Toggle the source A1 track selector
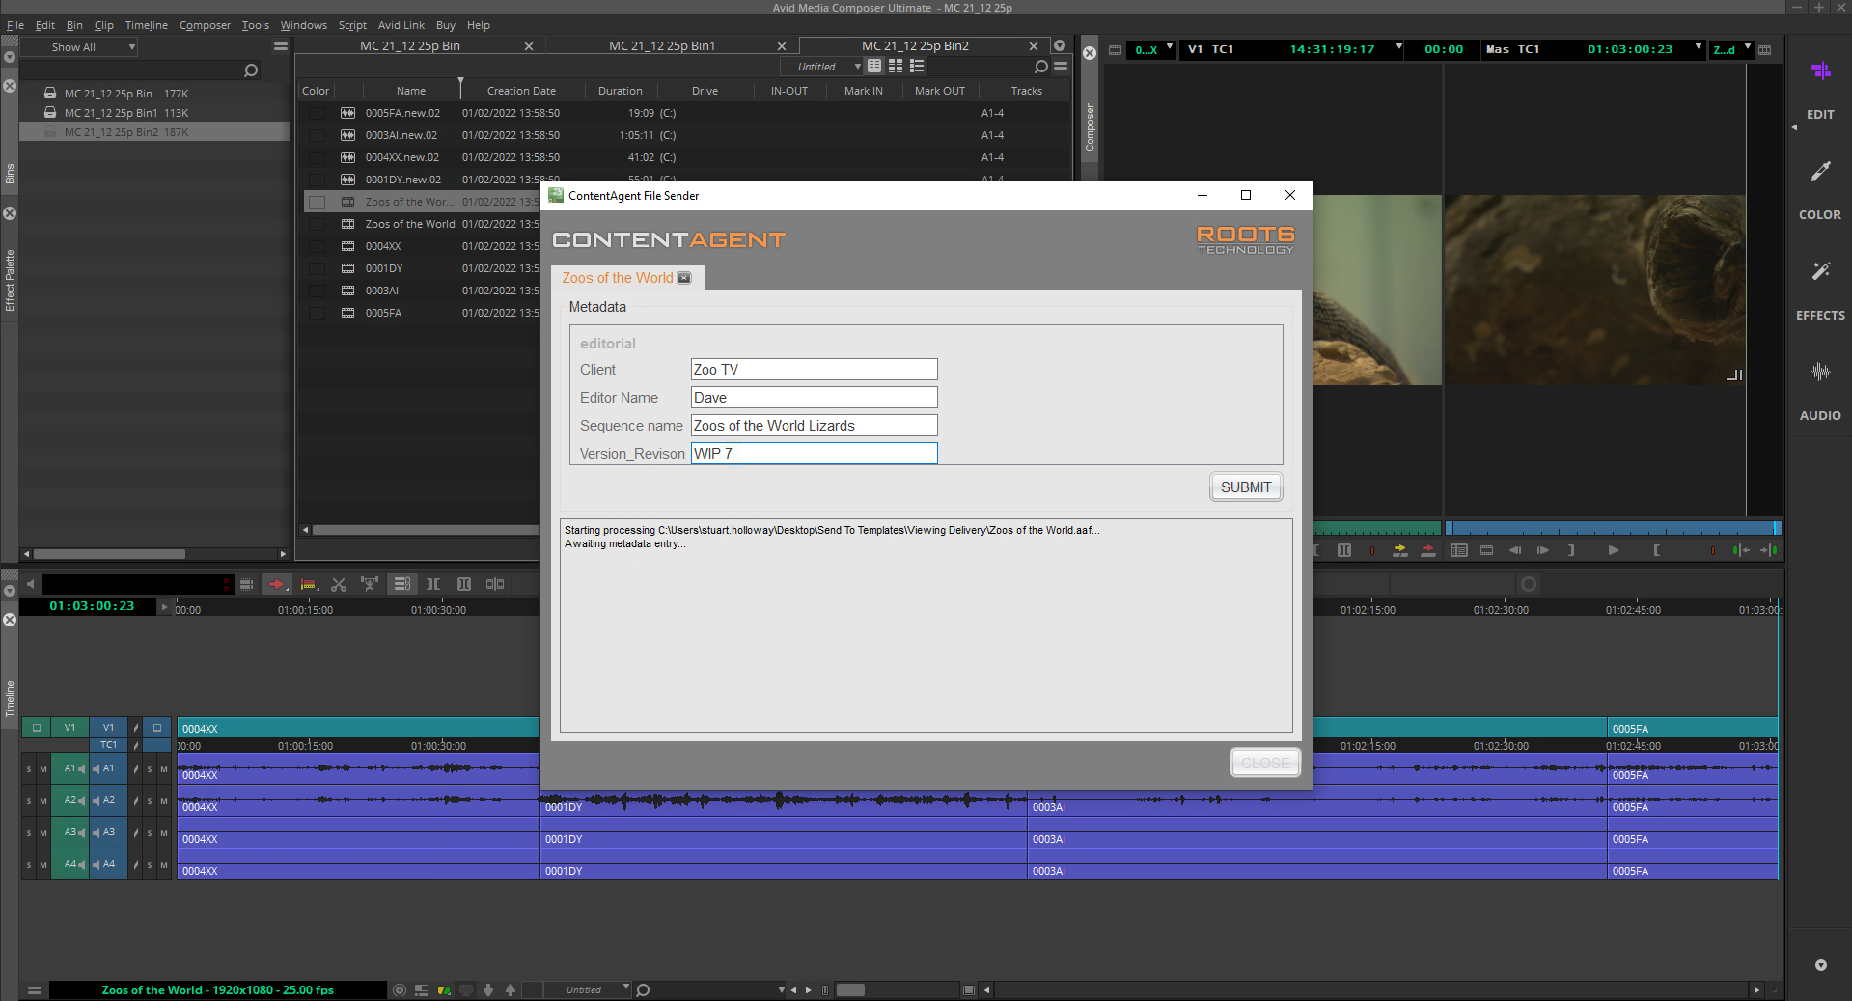Viewport: 1852px width, 1001px height. click(69, 769)
